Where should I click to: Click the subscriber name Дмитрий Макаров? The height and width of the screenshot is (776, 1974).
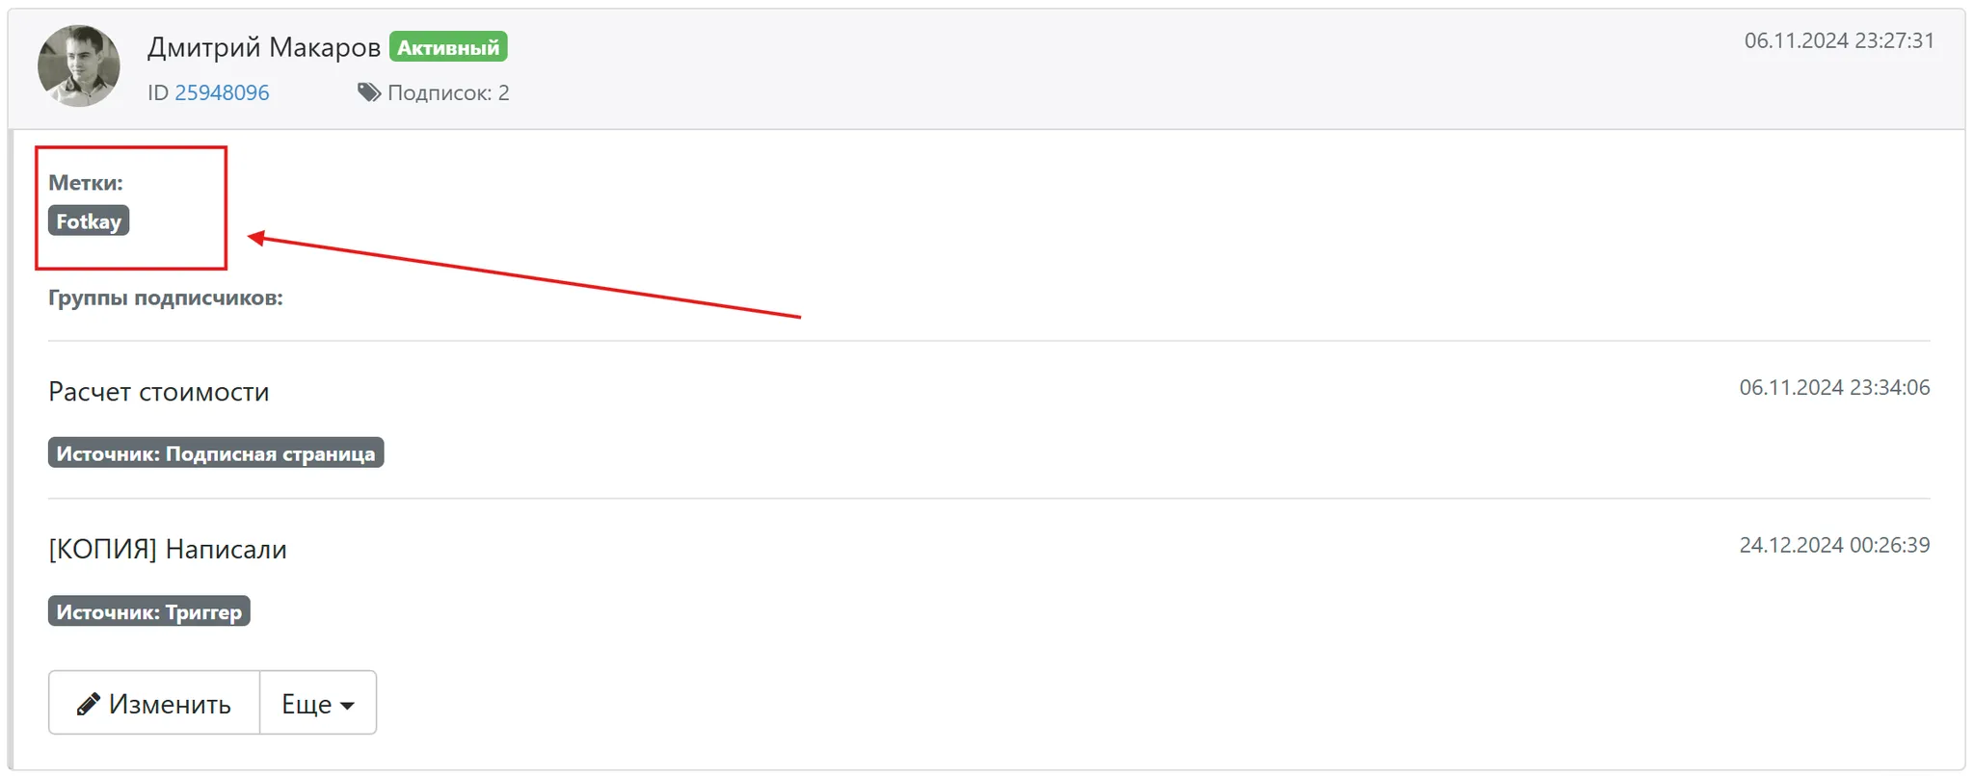[x=264, y=47]
